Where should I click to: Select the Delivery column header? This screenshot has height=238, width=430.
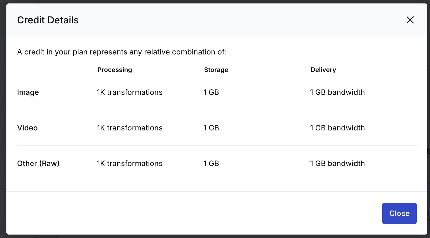click(323, 70)
